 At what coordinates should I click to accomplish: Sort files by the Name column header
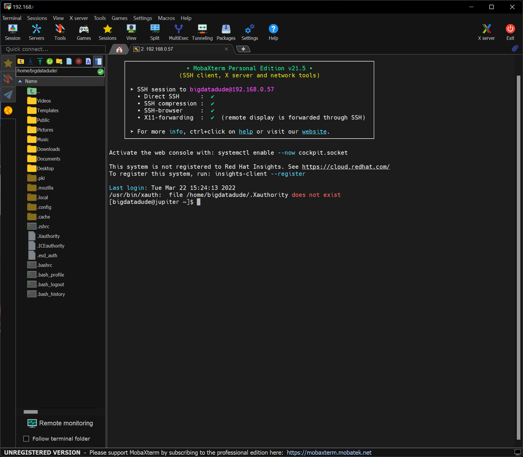pos(31,81)
